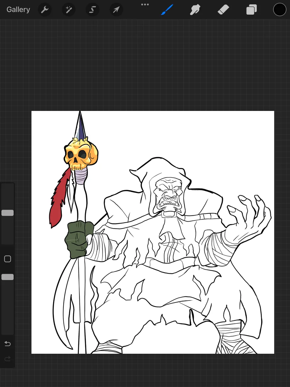The width and height of the screenshot is (290, 387).
Task: Open the Actions wrench menu
Action: pos(45,10)
